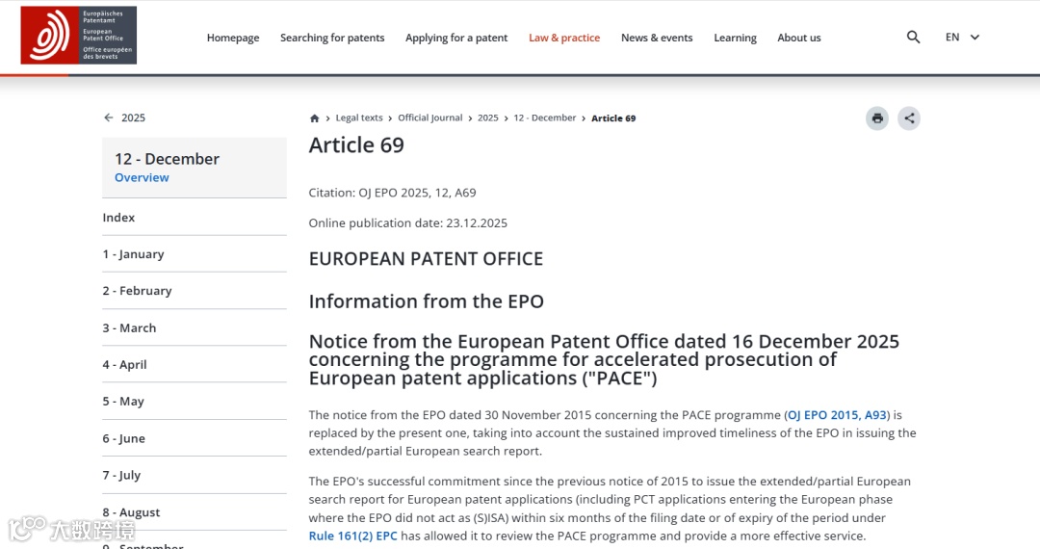The width and height of the screenshot is (1040, 549).
Task: Go to home via breadcrumb house icon
Action: tap(314, 118)
